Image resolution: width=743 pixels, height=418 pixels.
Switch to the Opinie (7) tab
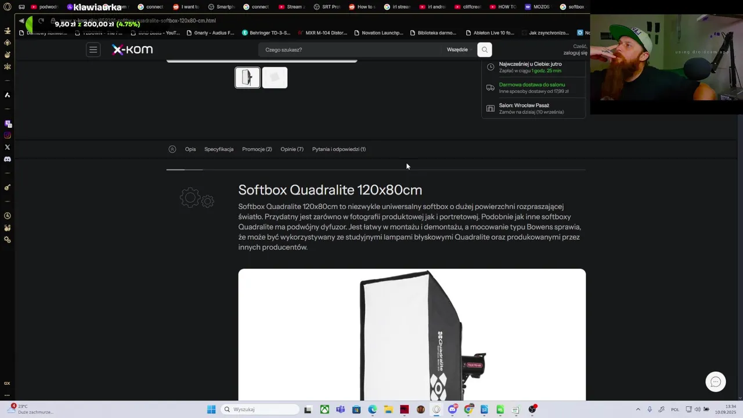[x=292, y=149]
